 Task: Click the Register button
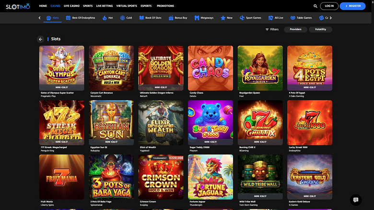[x=352, y=6]
